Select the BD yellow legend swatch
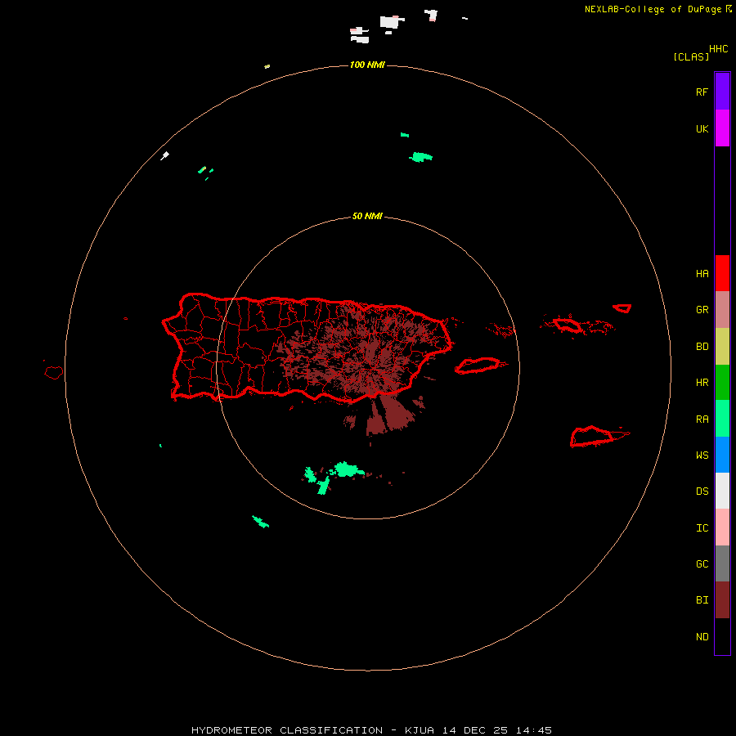Viewport: 736px width, 736px height. tap(722, 347)
